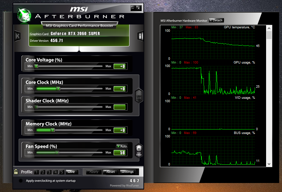Click the "Max : 83" temperature reading
The image size is (282, 192).
[x=192, y=27]
